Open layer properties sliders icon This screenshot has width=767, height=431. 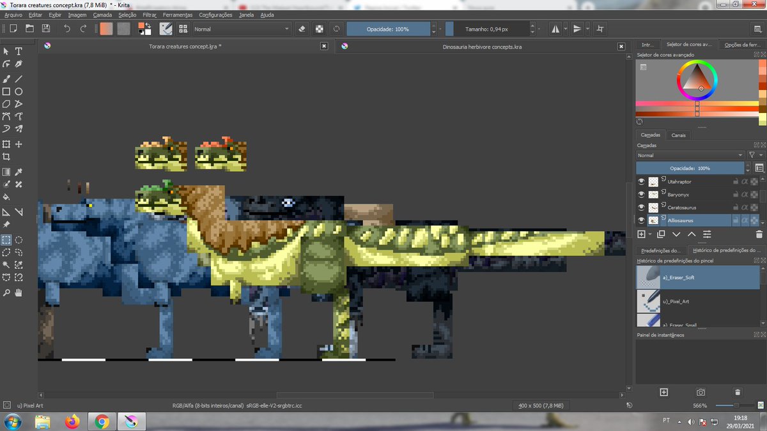tap(707, 234)
